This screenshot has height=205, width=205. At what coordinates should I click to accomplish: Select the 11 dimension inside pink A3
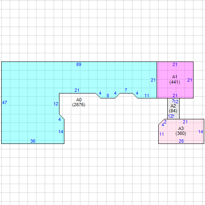click(x=162, y=134)
